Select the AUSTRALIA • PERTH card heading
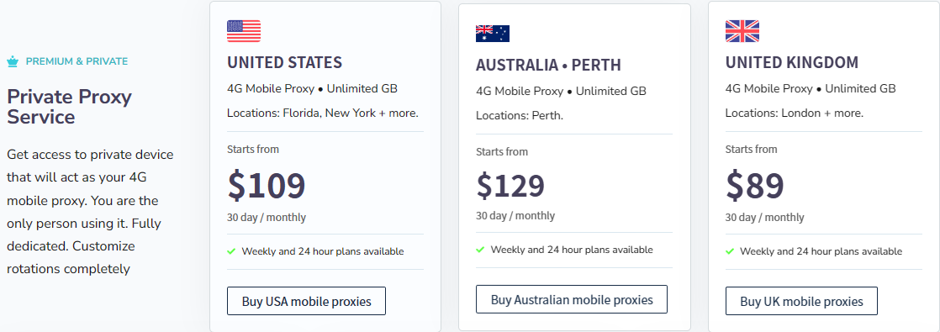The height and width of the screenshot is (332, 940). coord(548,65)
